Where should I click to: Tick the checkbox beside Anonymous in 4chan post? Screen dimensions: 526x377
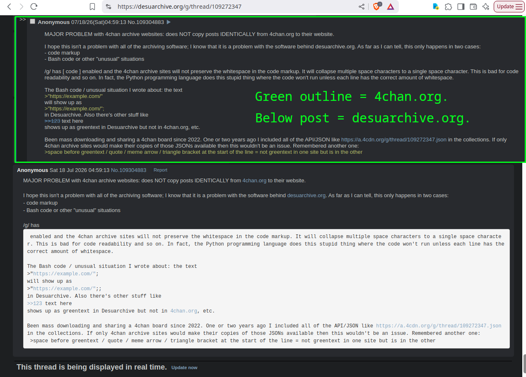pos(33,21)
